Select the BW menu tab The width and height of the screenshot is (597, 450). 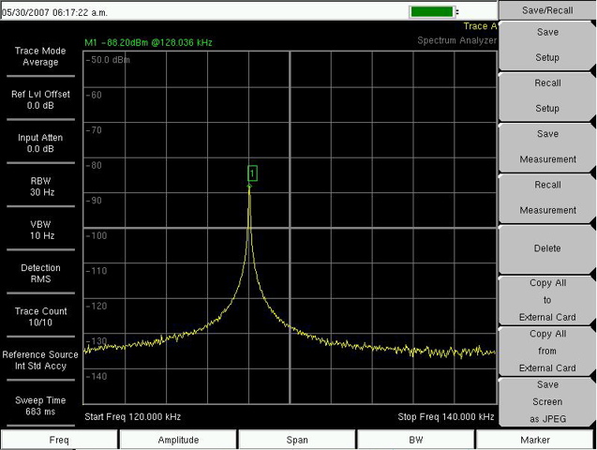coord(415,439)
